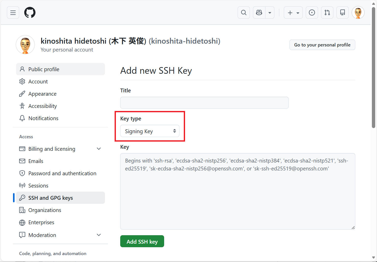This screenshot has height=262, width=377.
Task: Expand the Billing and licensing section
Action: pos(99,149)
